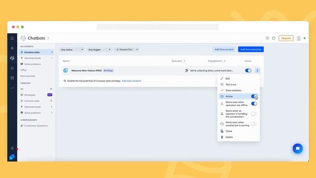This screenshot has height=178, width=316.
Task: Choose Test it out from the context menu
Action: click(238, 85)
